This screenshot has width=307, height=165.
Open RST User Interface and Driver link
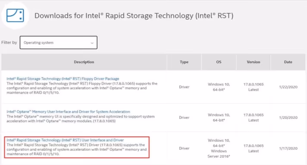65,140
